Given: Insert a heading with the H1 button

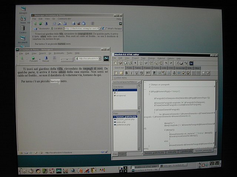Looking at the screenshot, I should click(148, 73).
